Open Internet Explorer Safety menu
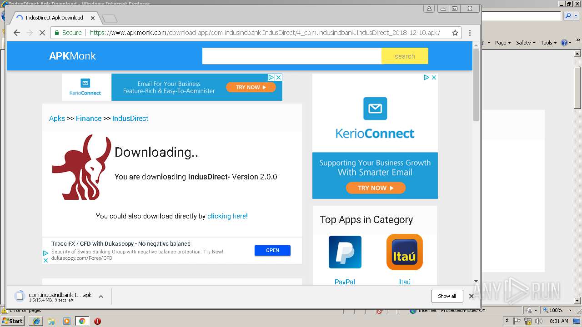Screen dimensions: 582x327 coord(525,43)
